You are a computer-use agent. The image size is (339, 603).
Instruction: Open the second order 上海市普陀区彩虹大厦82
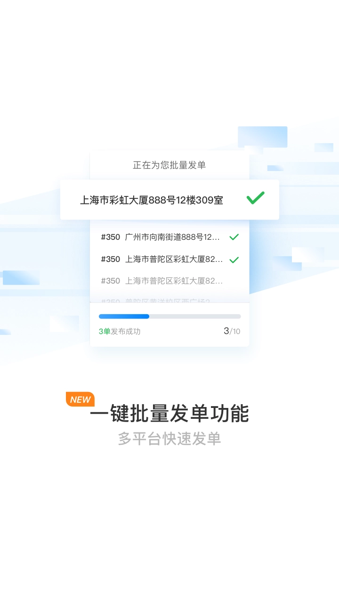pos(169,259)
